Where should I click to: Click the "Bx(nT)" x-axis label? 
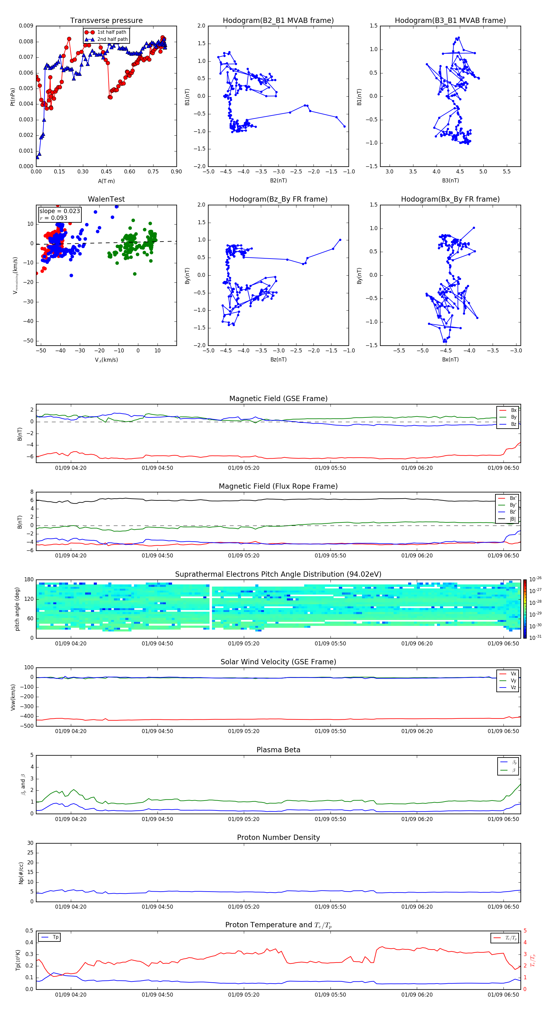[x=450, y=360]
